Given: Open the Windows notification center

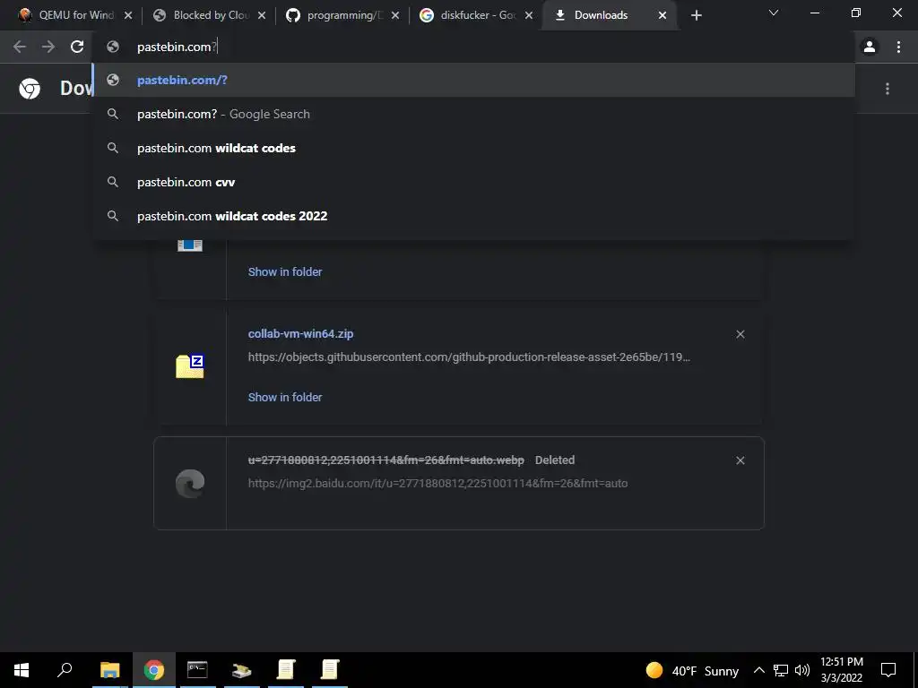Looking at the screenshot, I should (888, 670).
